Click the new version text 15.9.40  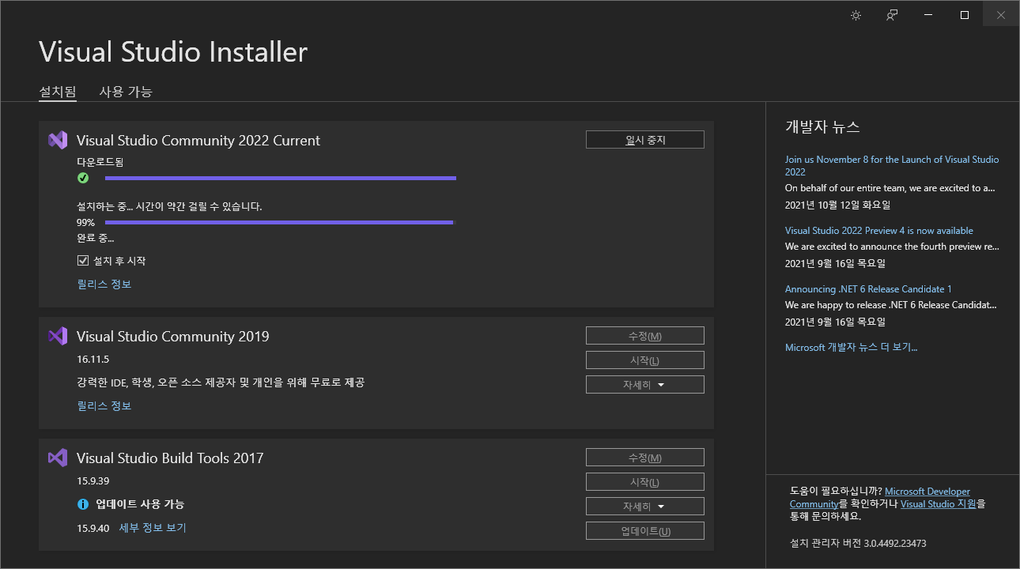[93, 527]
